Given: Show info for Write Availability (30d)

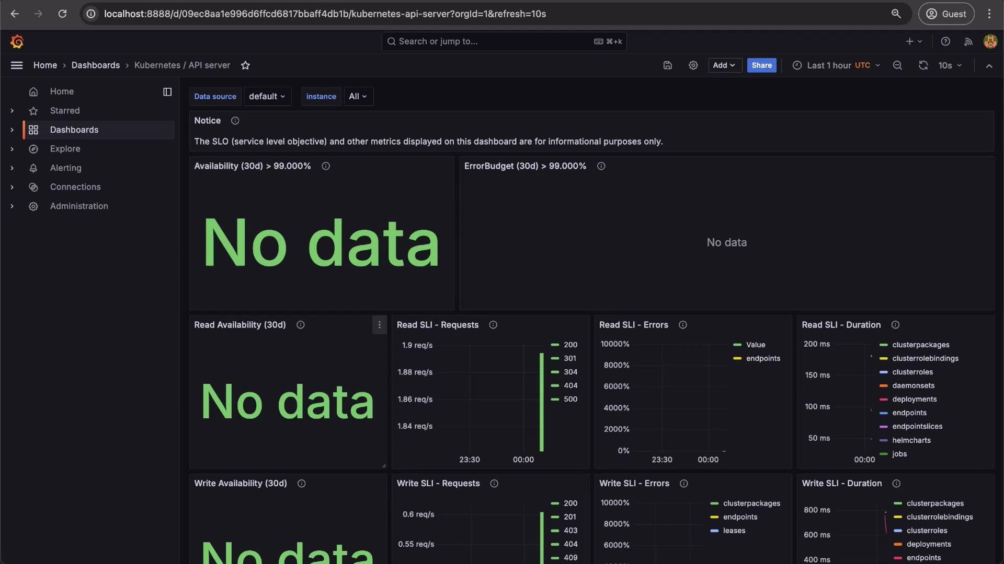Looking at the screenshot, I should pyautogui.click(x=302, y=484).
